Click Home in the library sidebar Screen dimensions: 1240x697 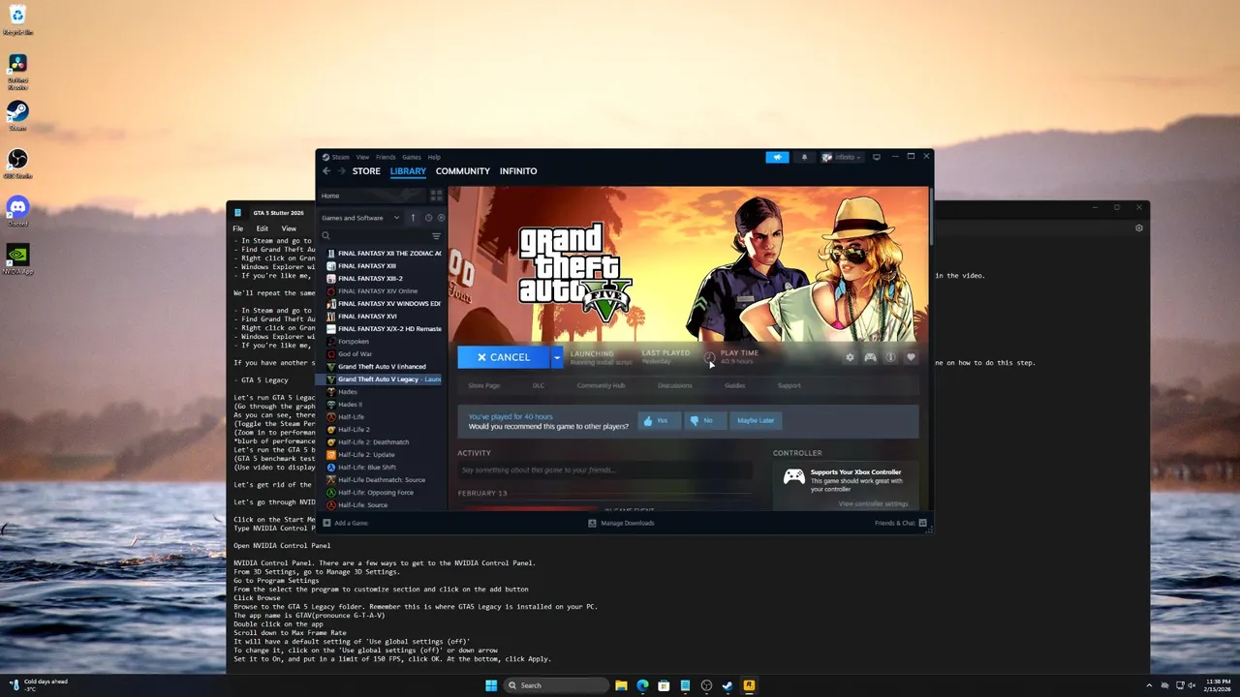click(373, 196)
